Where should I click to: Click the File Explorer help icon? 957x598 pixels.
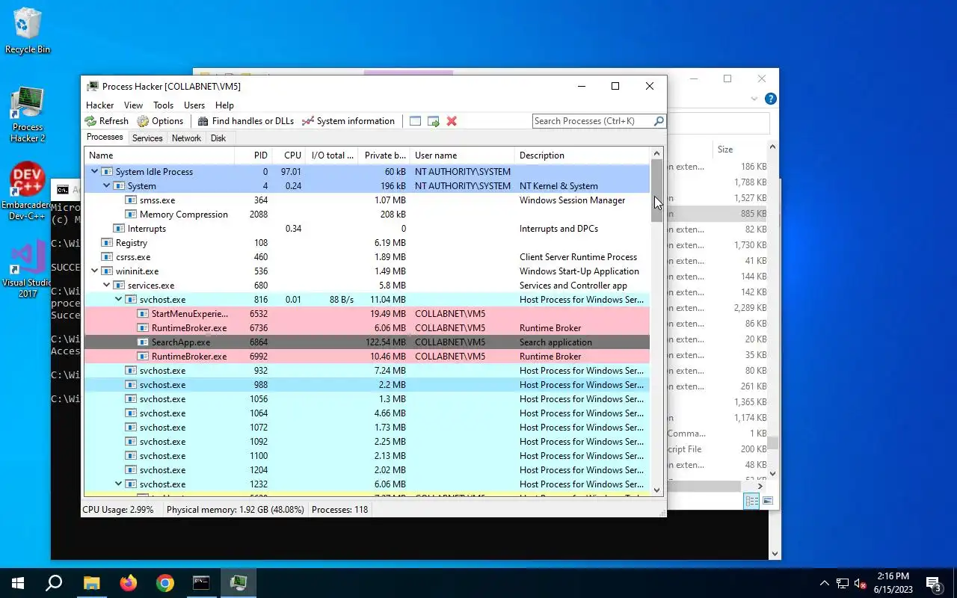(x=771, y=99)
